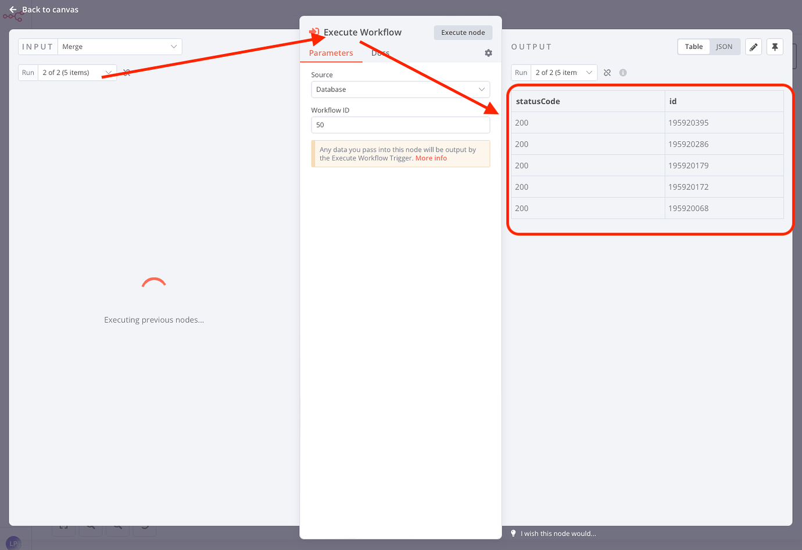Switch the output view to JSON
Viewport: 802px width, 550px height.
point(725,47)
